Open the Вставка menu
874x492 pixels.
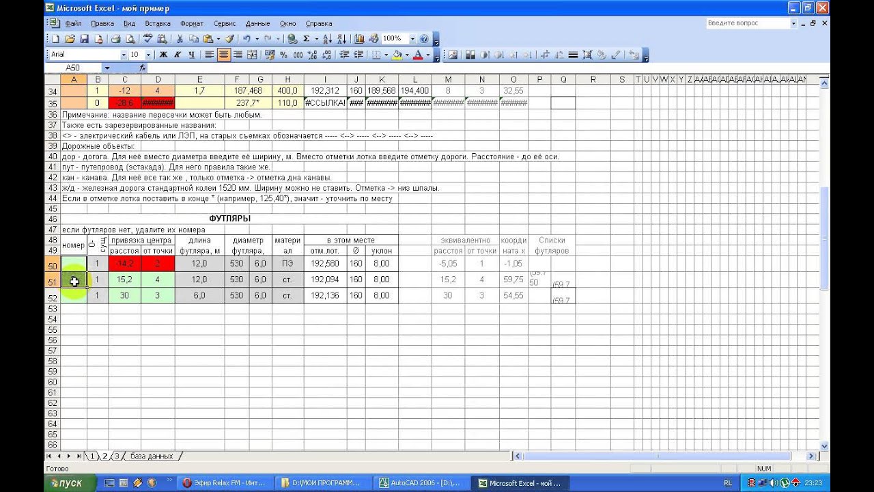point(158,23)
